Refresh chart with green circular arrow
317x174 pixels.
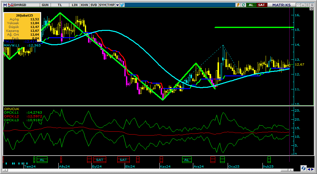(243, 5)
